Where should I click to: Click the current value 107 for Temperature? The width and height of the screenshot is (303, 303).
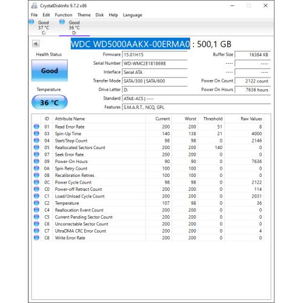(x=166, y=203)
